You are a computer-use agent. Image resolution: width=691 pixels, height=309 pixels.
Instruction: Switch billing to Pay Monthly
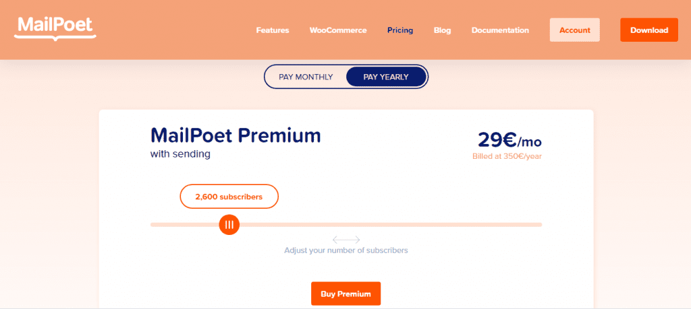point(306,77)
